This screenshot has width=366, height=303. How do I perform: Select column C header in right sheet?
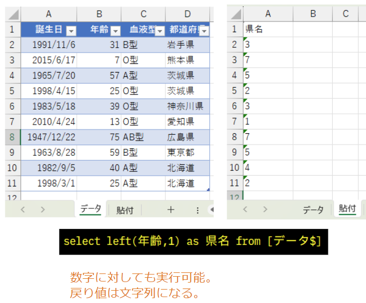[x=346, y=14]
